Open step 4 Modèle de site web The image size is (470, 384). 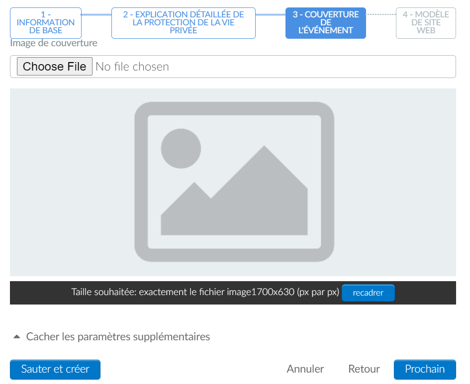pos(426,23)
